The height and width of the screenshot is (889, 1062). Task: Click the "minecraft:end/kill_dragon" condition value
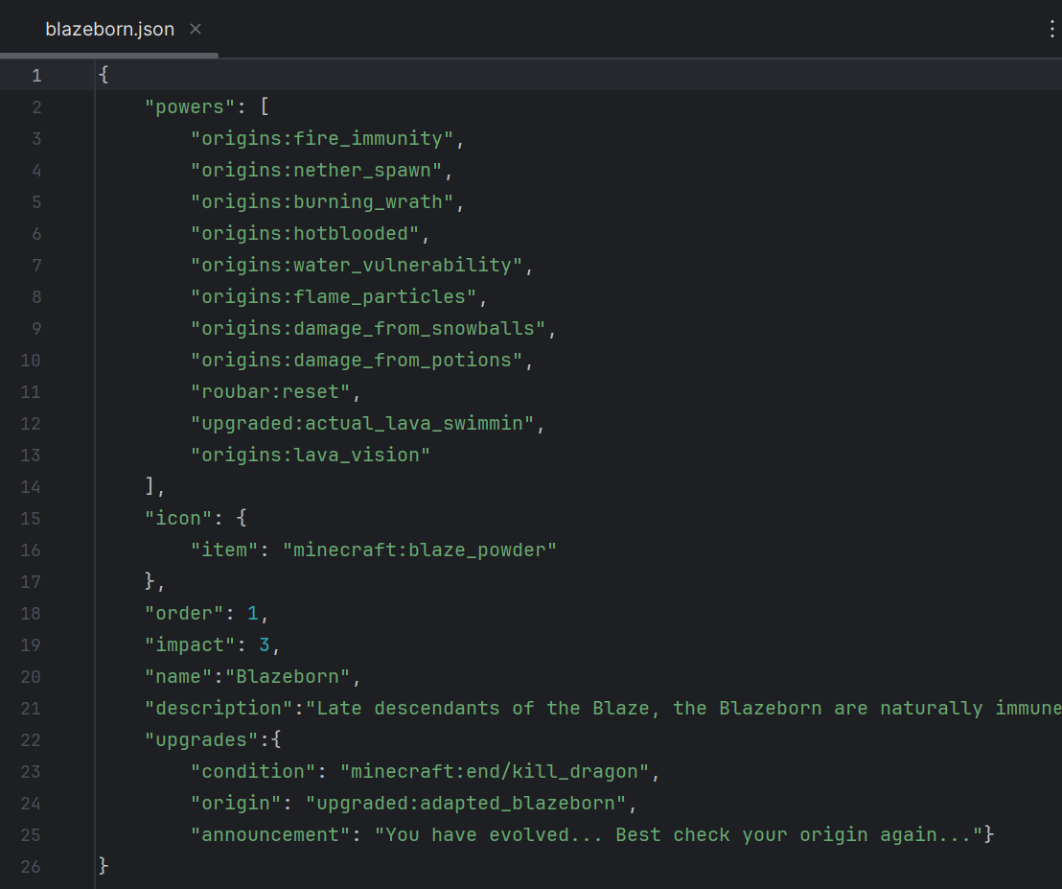click(x=494, y=771)
